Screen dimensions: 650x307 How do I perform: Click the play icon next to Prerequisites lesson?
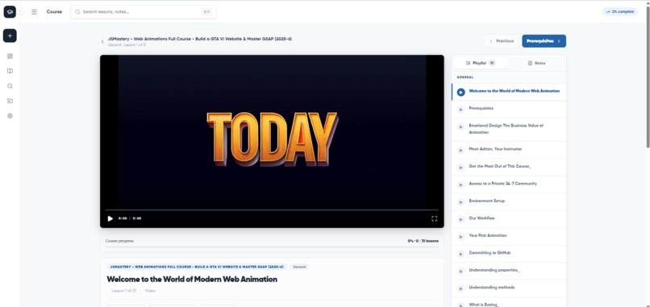(460, 110)
